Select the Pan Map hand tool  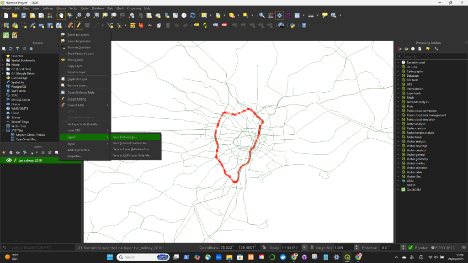pyautogui.click(x=61, y=15)
